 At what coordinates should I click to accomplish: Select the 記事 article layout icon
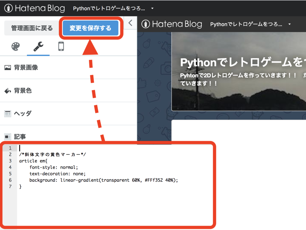[x=8, y=136]
